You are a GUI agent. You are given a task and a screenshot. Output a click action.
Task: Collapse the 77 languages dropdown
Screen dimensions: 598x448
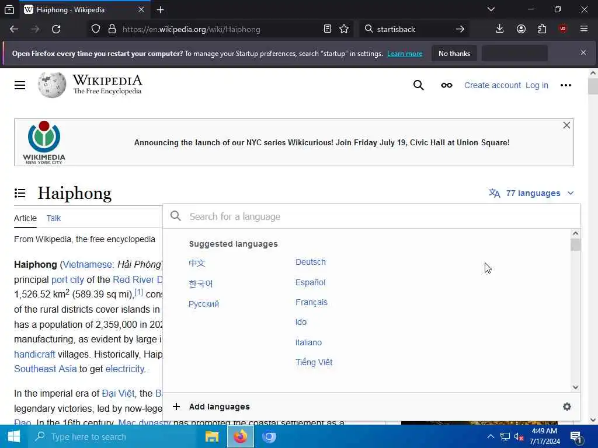click(x=571, y=193)
